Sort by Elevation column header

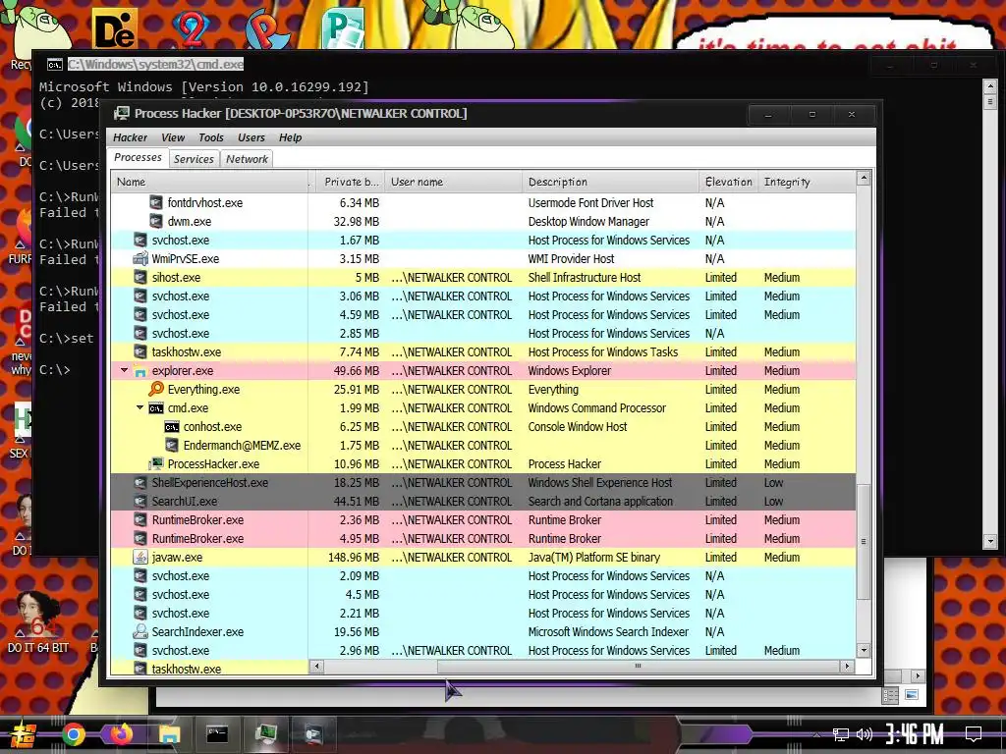point(728,182)
